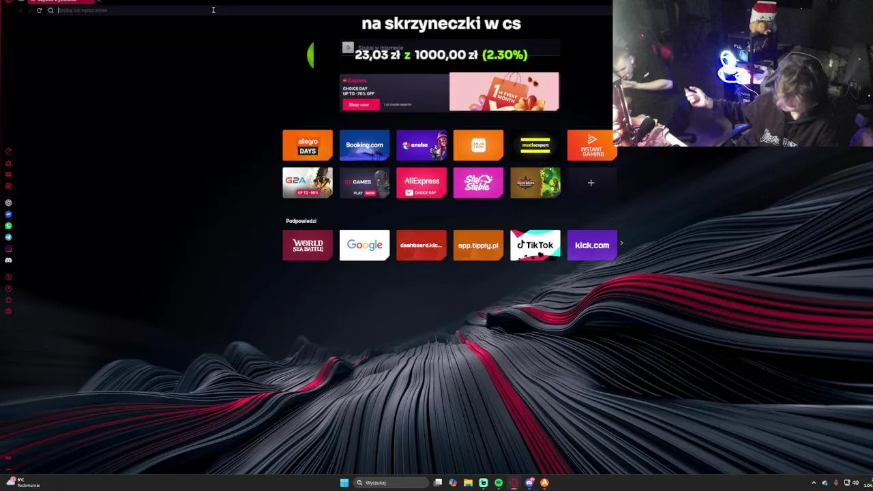Image resolution: width=873 pixels, height=491 pixels.
Task: Open the Media Expert speed dial tile
Action: pyautogui.click(x=535, y=145)
